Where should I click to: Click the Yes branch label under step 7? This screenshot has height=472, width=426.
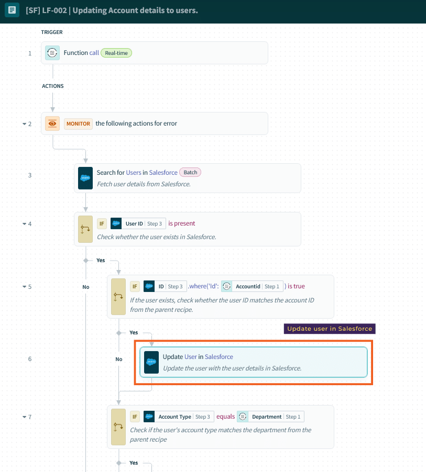click(x=134, y=463)
